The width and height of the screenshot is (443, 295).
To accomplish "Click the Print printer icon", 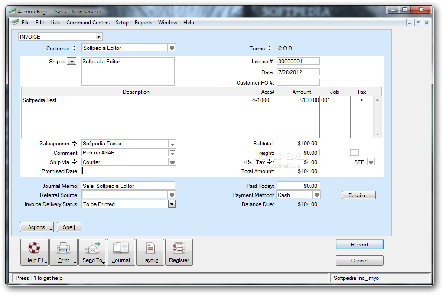I will point(64,252).
